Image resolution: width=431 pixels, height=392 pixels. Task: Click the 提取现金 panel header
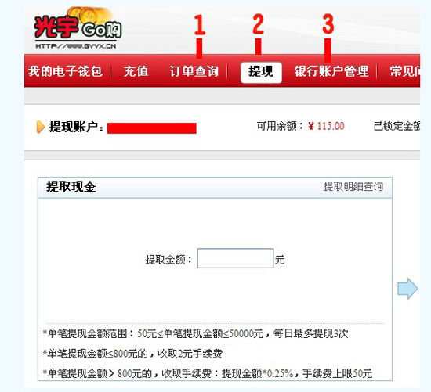(215, 188)
